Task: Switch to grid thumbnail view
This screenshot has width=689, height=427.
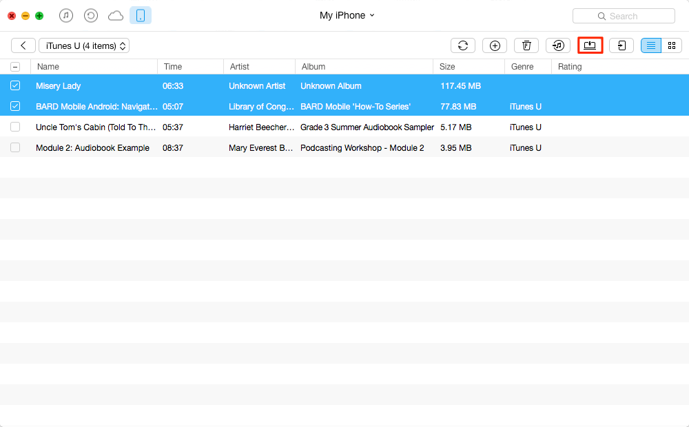Action: tap(671, 45)
